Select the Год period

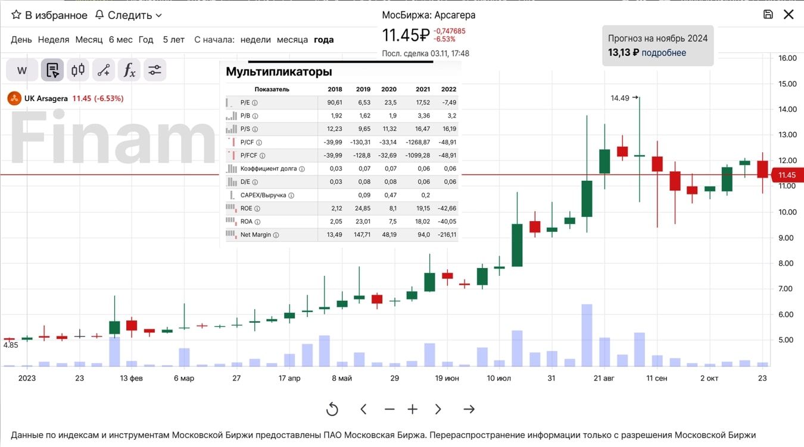[146, 40]
